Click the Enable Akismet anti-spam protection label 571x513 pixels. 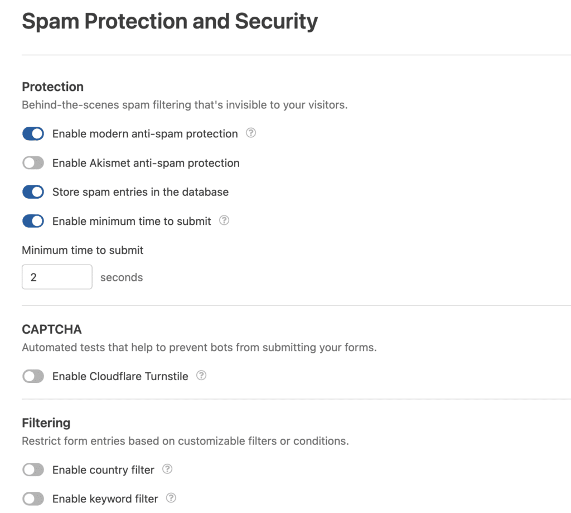[146, 162]
